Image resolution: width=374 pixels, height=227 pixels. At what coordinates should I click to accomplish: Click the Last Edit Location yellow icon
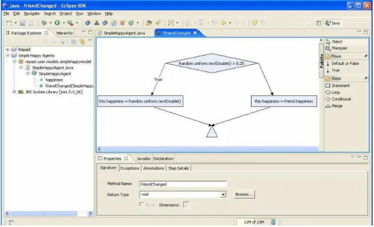click(255, 23)
